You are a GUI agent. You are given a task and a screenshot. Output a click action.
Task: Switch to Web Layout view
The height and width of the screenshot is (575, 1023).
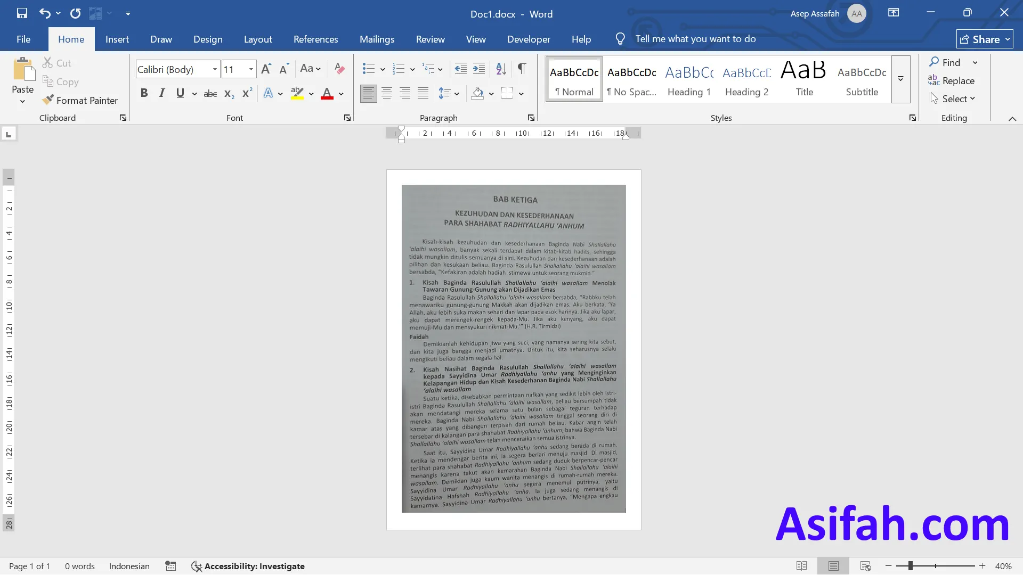click(865, 566)
